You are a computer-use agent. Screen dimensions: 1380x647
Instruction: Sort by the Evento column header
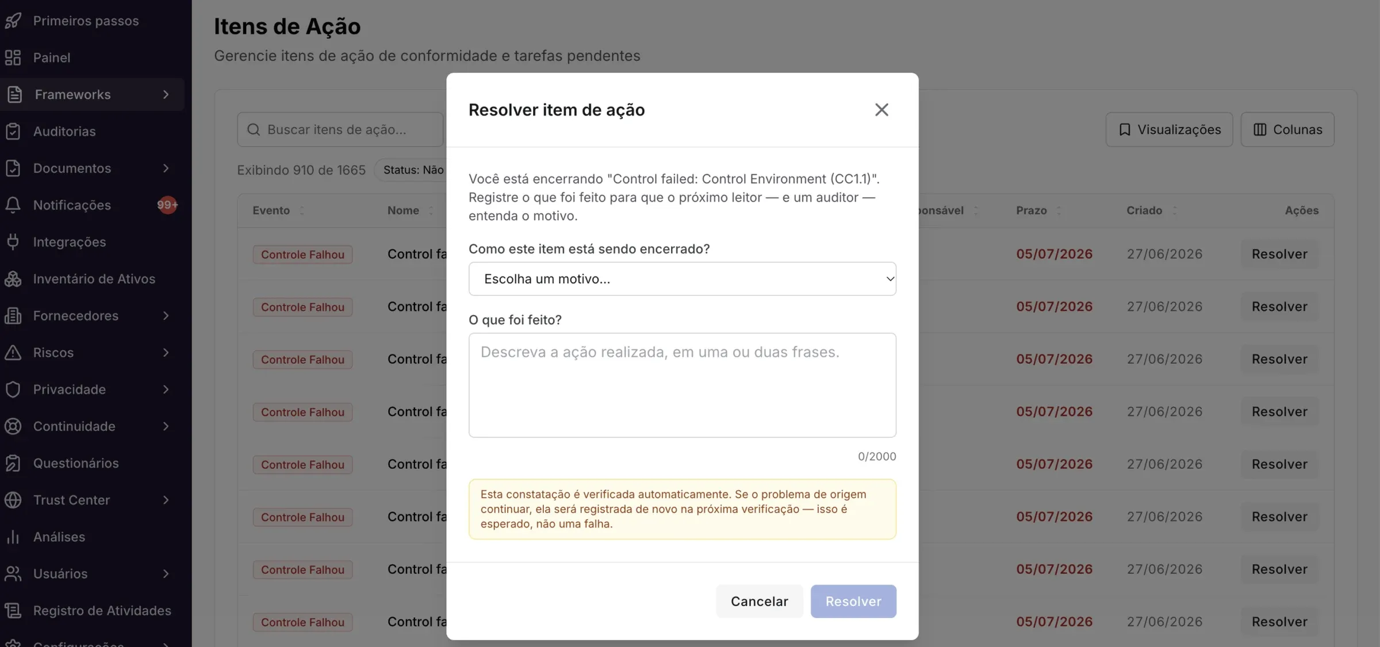coord(278,210)
